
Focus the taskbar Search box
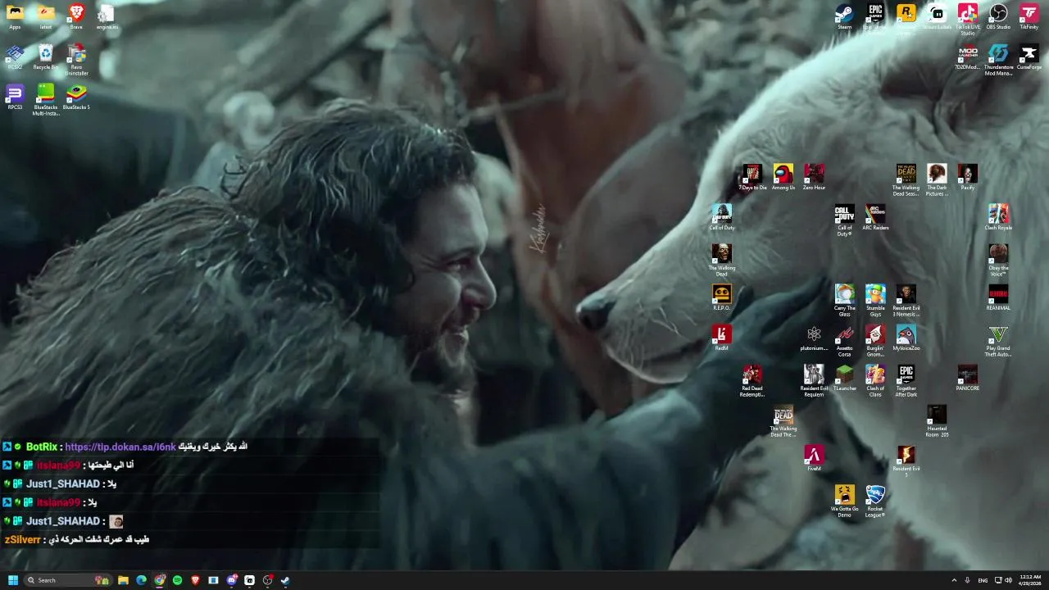point(67,580)
